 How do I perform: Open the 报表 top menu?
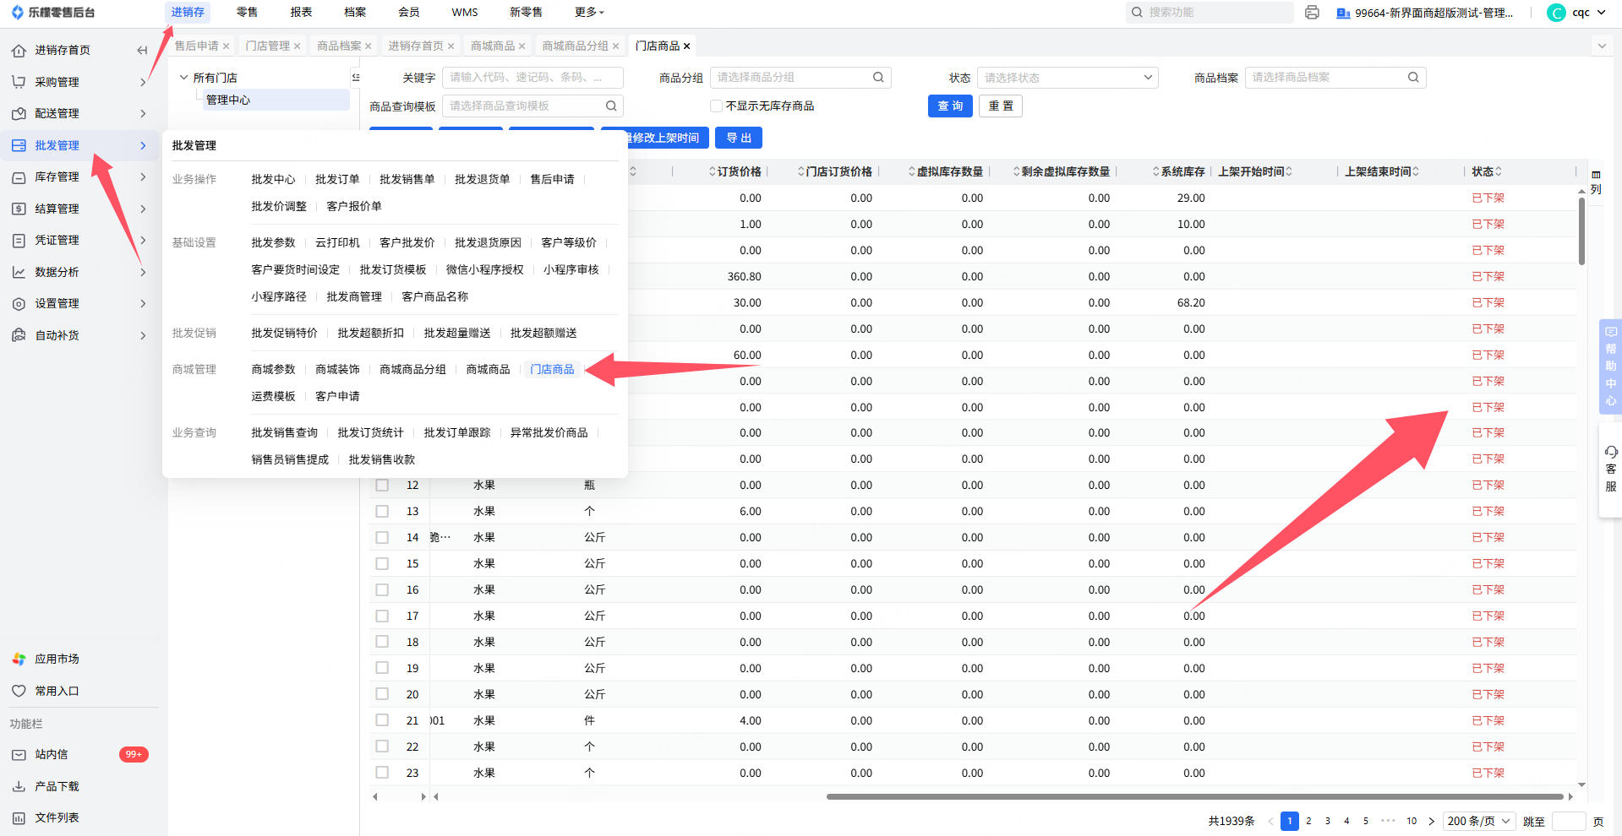(301, 12)
